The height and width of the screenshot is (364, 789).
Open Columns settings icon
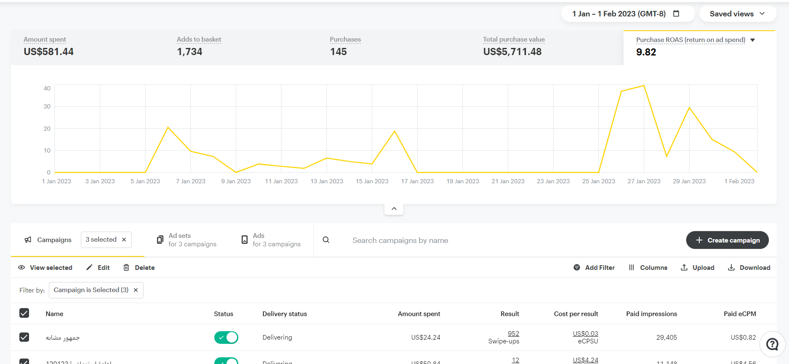click(632, 268)
